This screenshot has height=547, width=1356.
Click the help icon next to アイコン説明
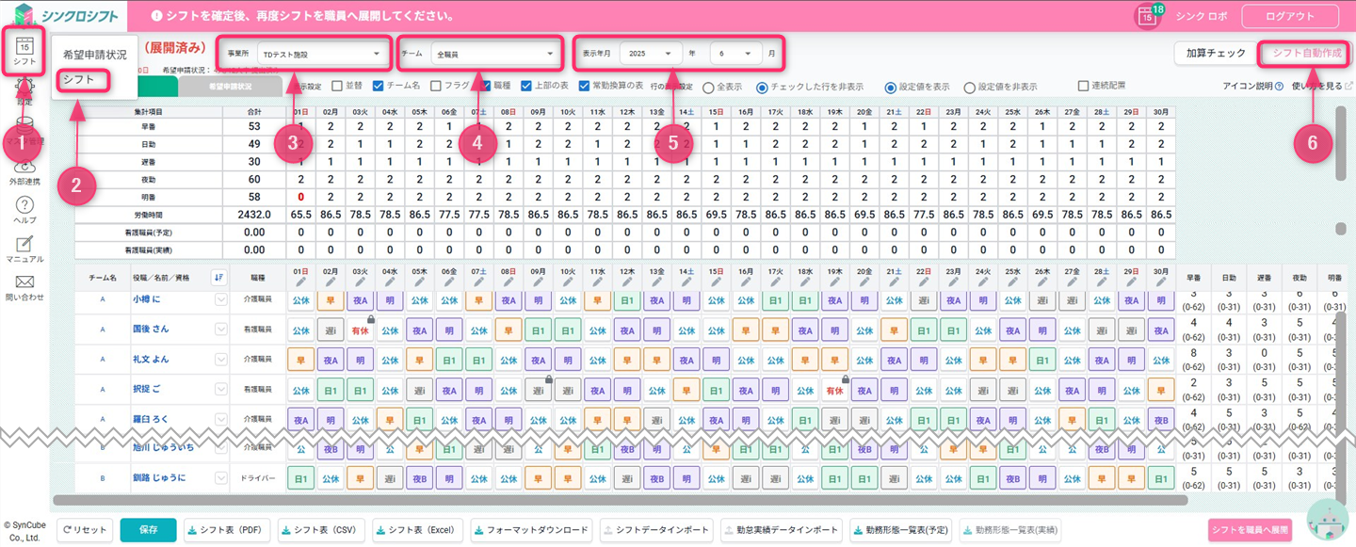[x=1279, y=87]
